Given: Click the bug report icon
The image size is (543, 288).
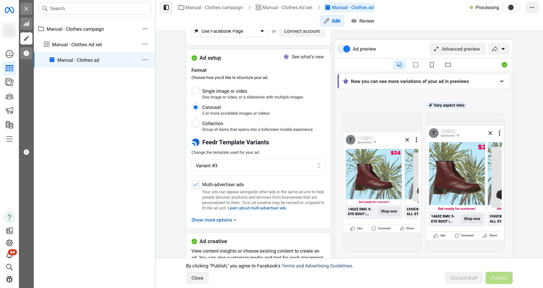Looking at the screenshot, I should pos(9,279).
